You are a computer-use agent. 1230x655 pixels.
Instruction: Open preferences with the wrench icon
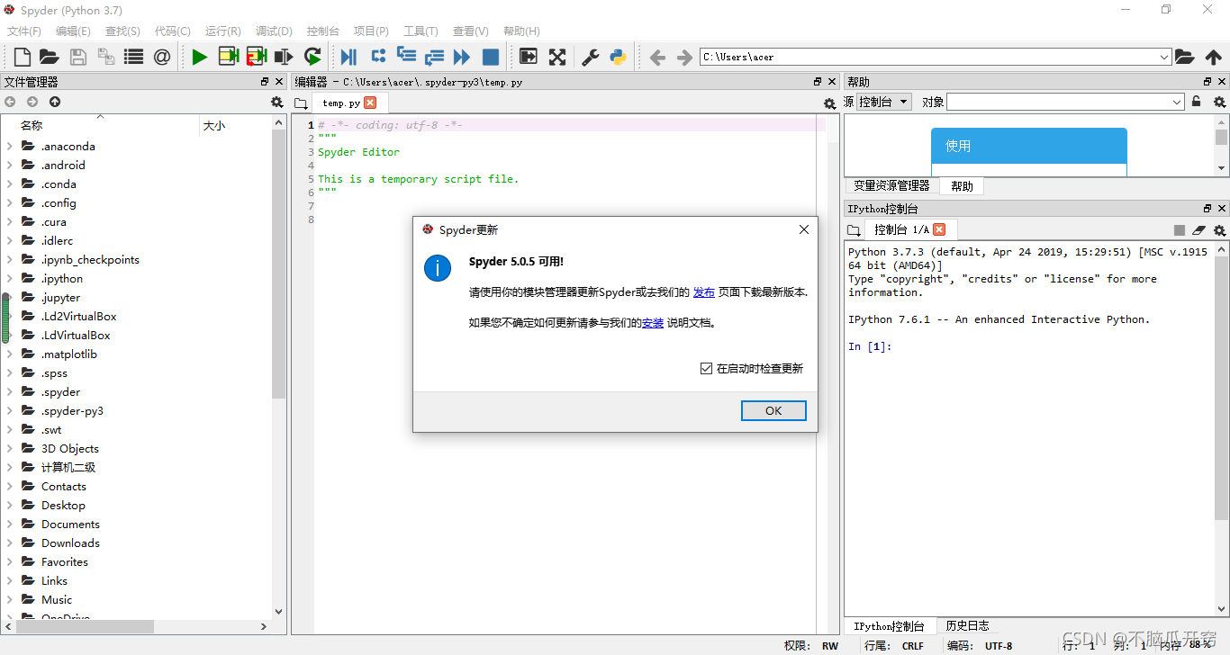590,57
